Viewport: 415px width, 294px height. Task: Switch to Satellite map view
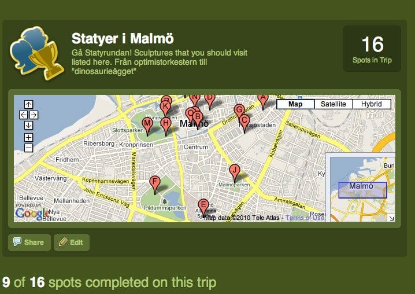pos(333,104)
